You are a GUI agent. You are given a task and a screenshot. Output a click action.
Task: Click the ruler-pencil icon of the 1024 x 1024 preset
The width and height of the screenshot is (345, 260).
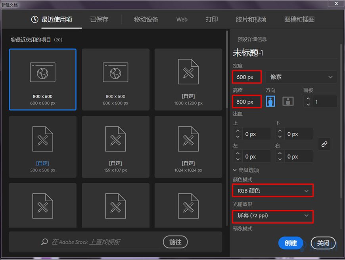pyautogui.click(x=188, y=139)
